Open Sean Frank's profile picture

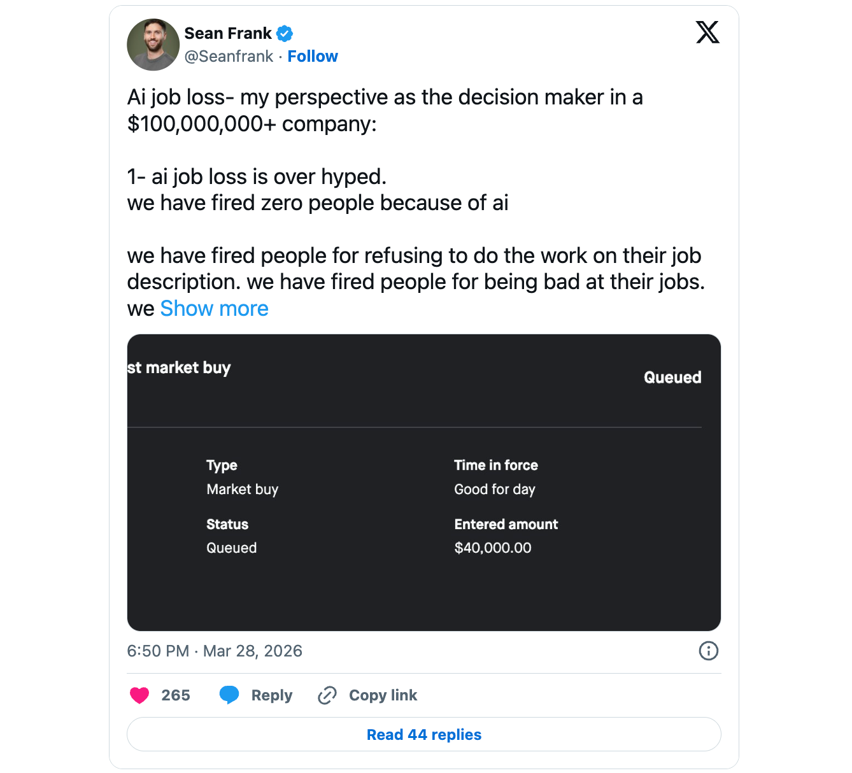coord(153,45)
